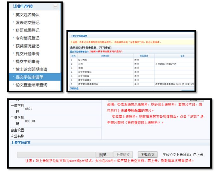Click the 提交学位申请单 panel header

(x=80, y=36)
